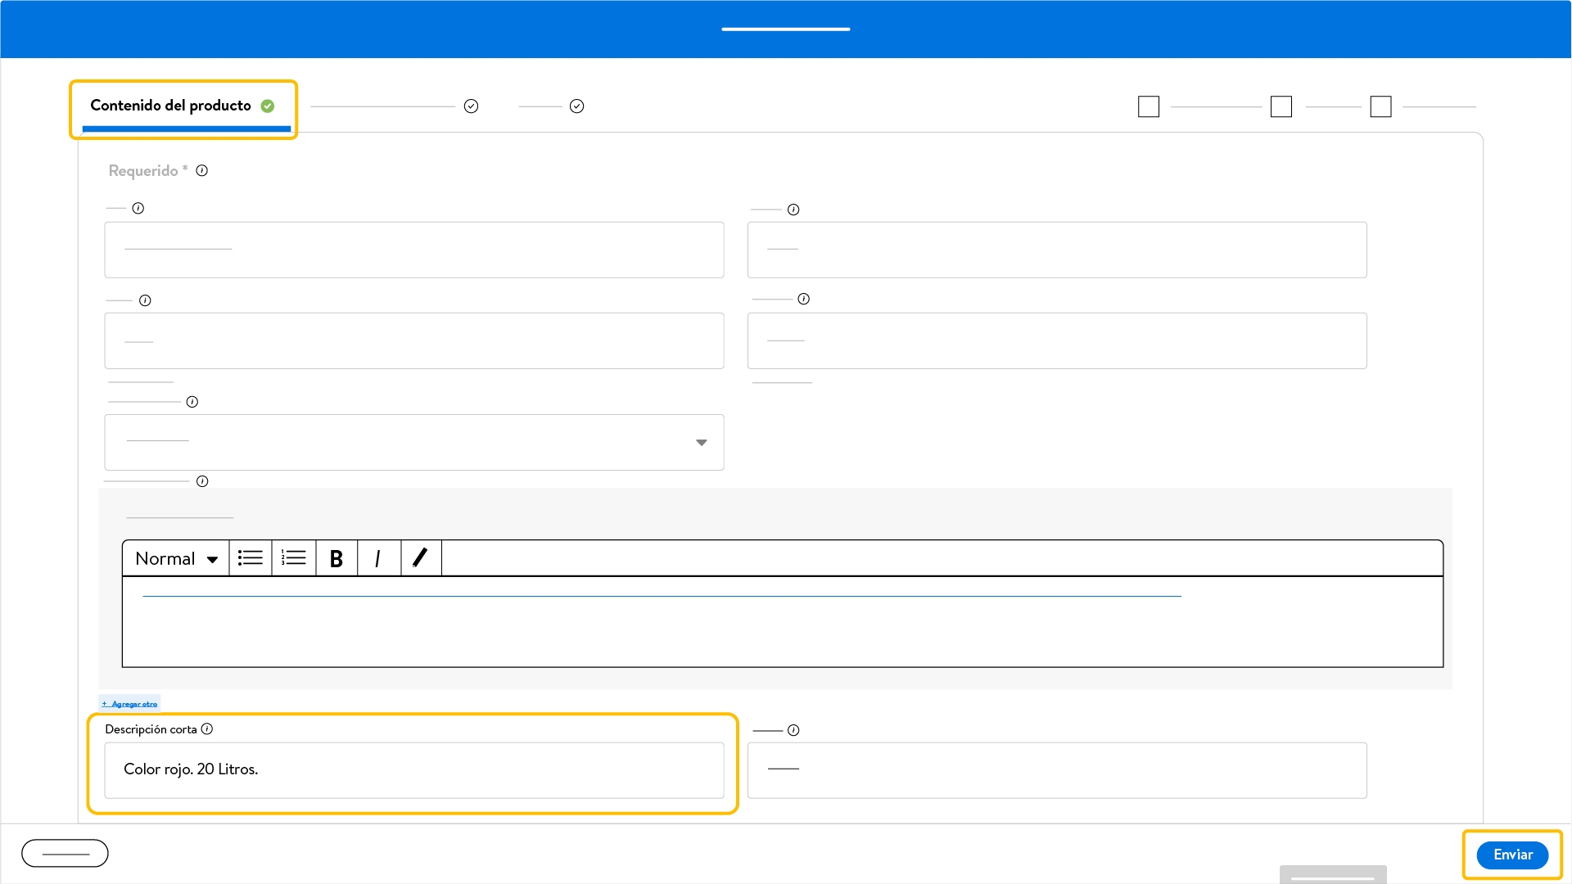Open the third tab with circled checkmark
Viewport: 1572px width, 884px height.
[550, 106]
